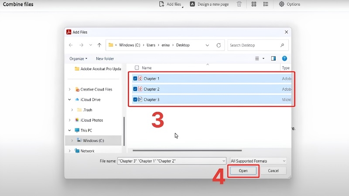
Task: Sort by the Name column header
Action: pyautogui.click(x=147, y=68)
